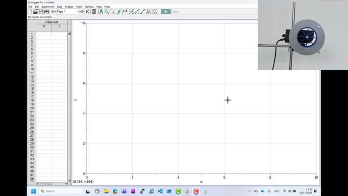
Task: Open the Page 1 dropdown selector
Action: click(68, 12)
